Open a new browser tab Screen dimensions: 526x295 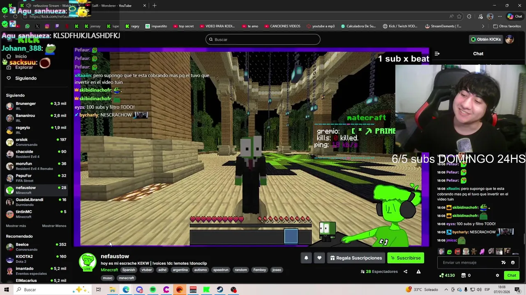[155, 6]
